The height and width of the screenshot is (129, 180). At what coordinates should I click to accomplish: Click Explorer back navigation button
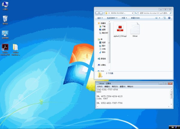[x=97, y=13]
